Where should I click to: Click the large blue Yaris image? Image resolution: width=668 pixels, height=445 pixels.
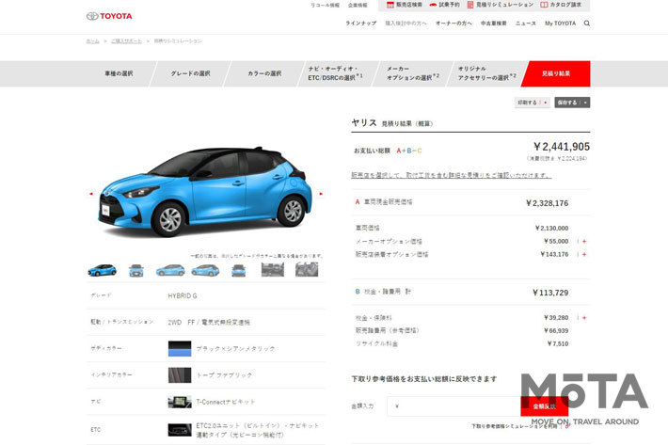pyautogui.click(x=205, y=192)
